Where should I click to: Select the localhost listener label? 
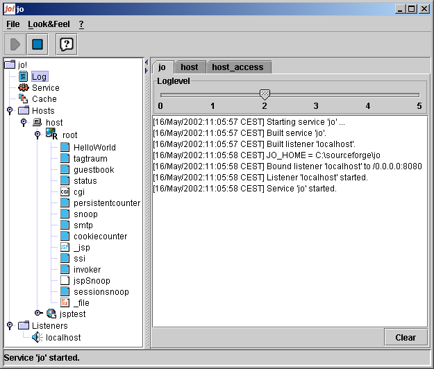click(x=63, y=338)
